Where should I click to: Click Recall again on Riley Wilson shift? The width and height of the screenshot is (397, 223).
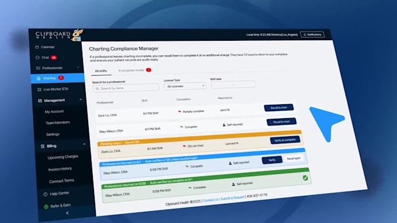pyautogui.click(x=294, y=158)
